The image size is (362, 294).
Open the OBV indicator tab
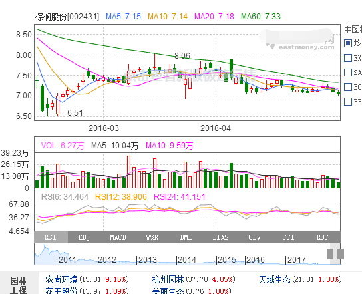tap(254, 237)
